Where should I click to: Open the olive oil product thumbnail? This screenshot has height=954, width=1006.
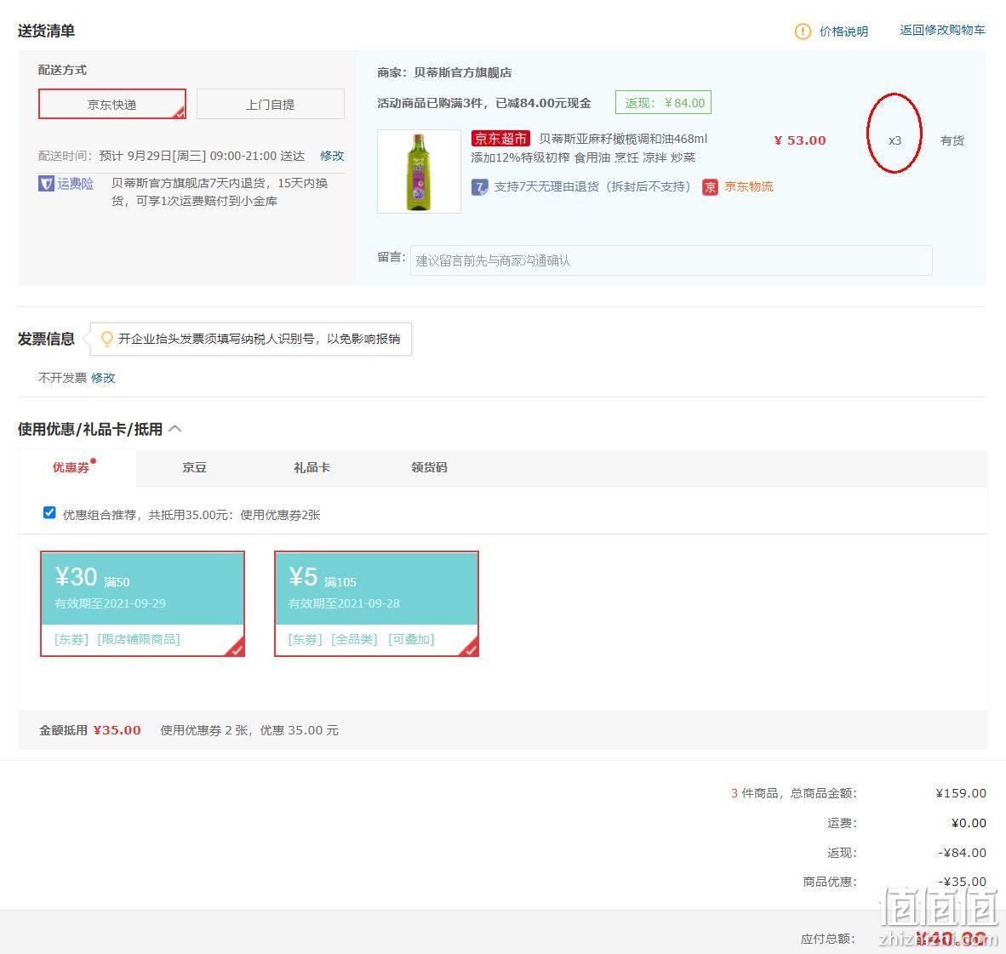click(x=419, y=171)
